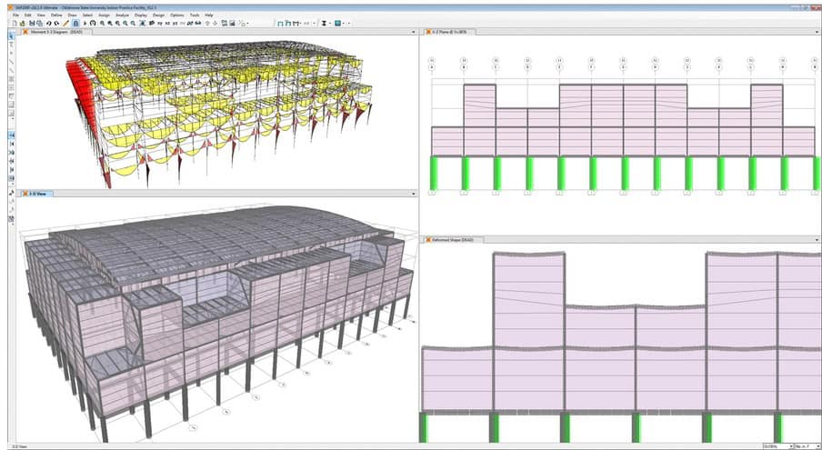Toggle the Lock Model padlock button
822x450 pixels.
75,23
